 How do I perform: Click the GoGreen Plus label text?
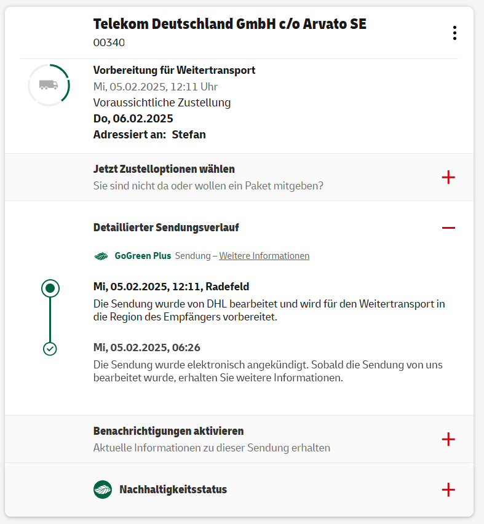143,256
